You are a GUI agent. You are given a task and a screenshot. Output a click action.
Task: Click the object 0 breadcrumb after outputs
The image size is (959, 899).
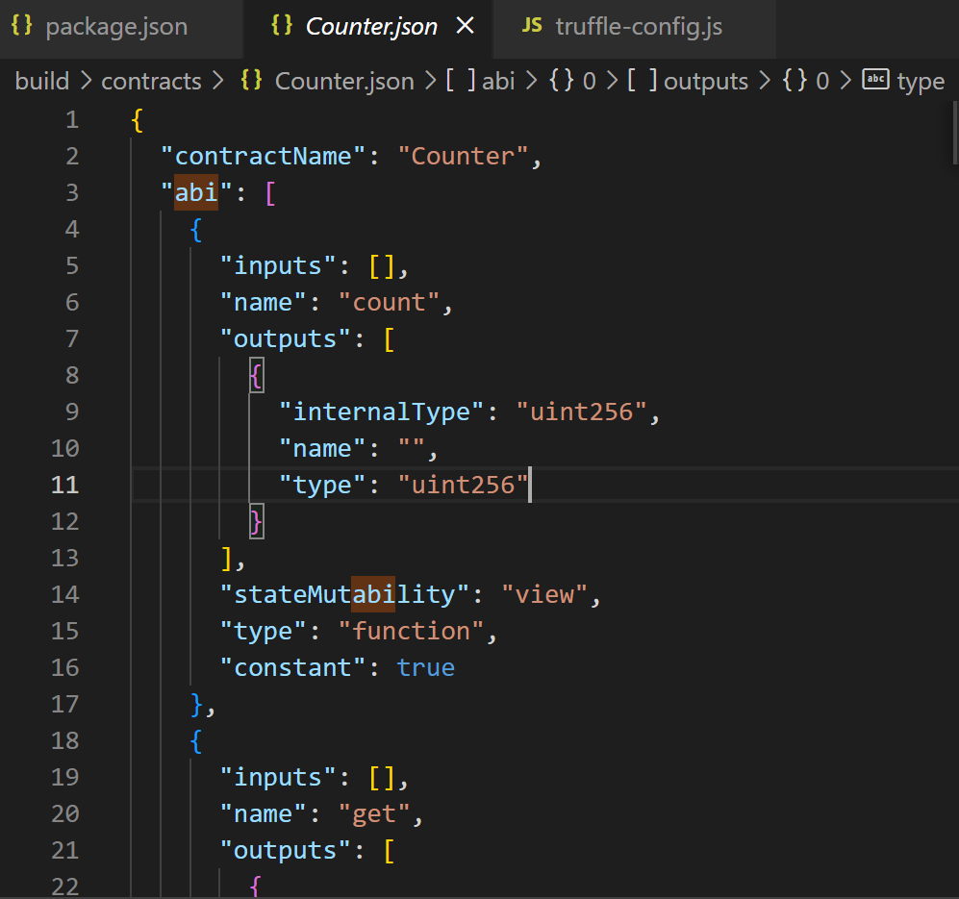(806, 81)
